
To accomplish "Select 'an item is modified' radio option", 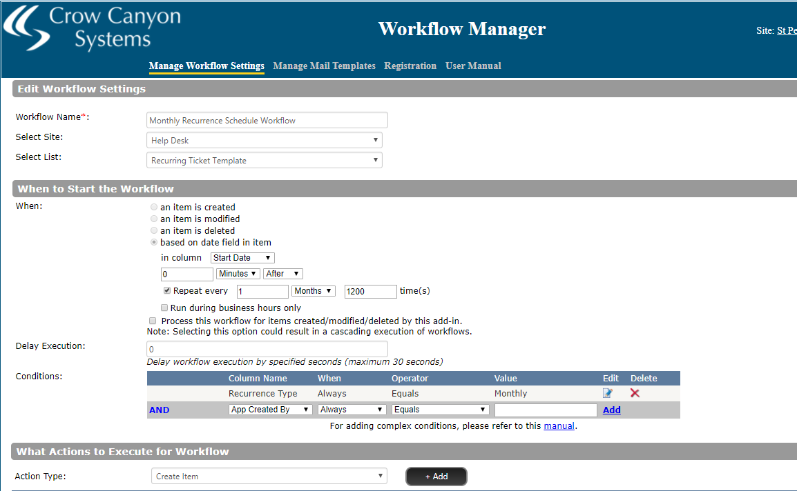I will [x=154, y=219].
